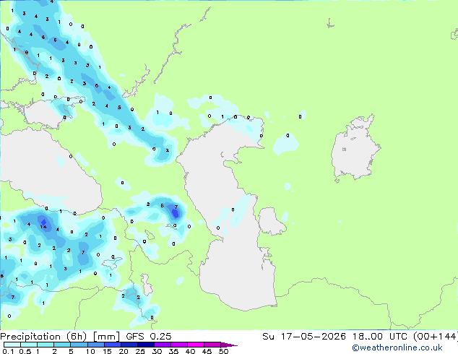
Task: Click the 20–25 mm dark blue swatch
Action: click(129, 345)
